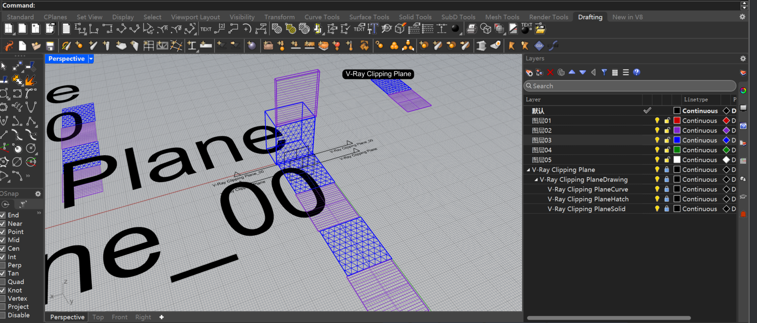Open the Perspective viewport dropdown arrow
Screen dimensions: 757x323
pyautogui.click(x=91, y=59)
